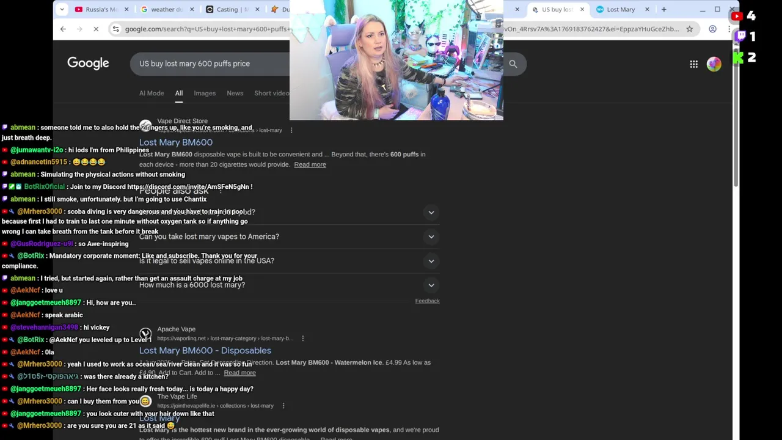Open Lost Mary BM600 - Disposables result

click(x=205, y=351)
